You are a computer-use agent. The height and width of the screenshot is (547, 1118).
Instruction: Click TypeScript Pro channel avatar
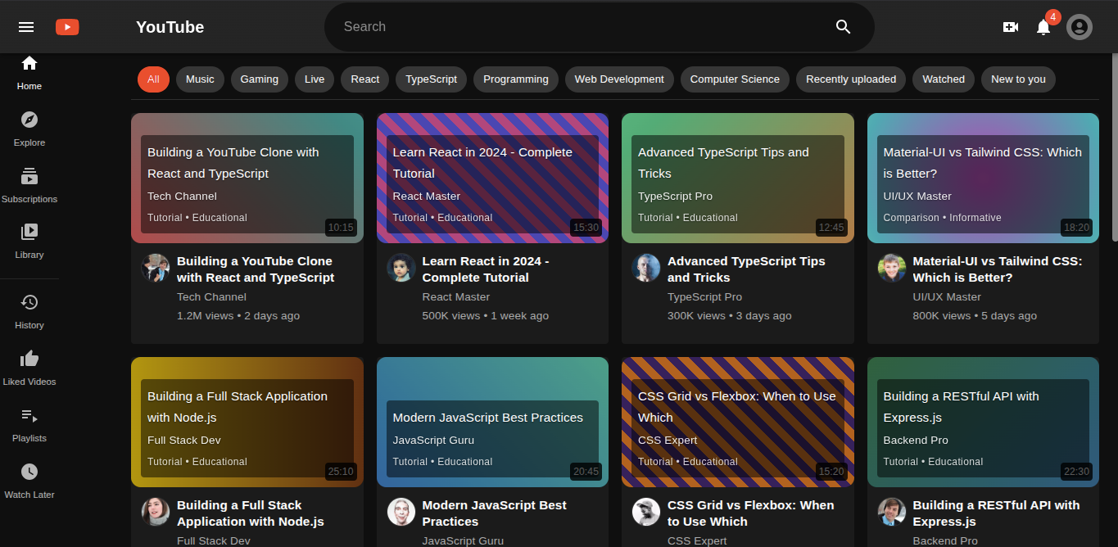(x=646, y=268)
